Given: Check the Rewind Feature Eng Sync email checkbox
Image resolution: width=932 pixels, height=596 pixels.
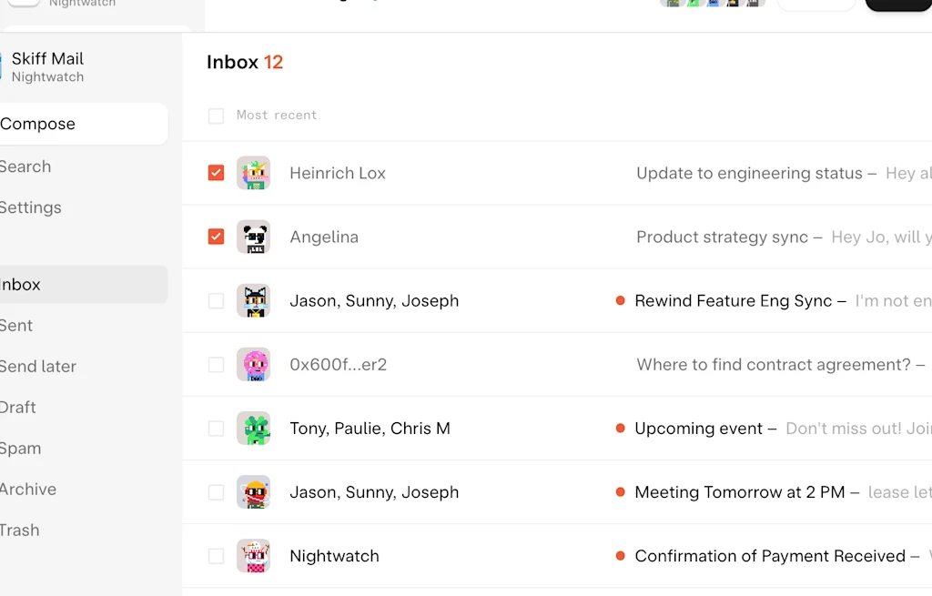Looking at the screenshot, I should tap(216, 300).
